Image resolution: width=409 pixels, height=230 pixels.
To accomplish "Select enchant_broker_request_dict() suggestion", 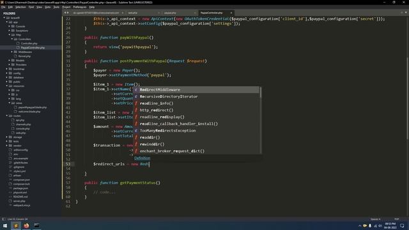I will 196,151.
